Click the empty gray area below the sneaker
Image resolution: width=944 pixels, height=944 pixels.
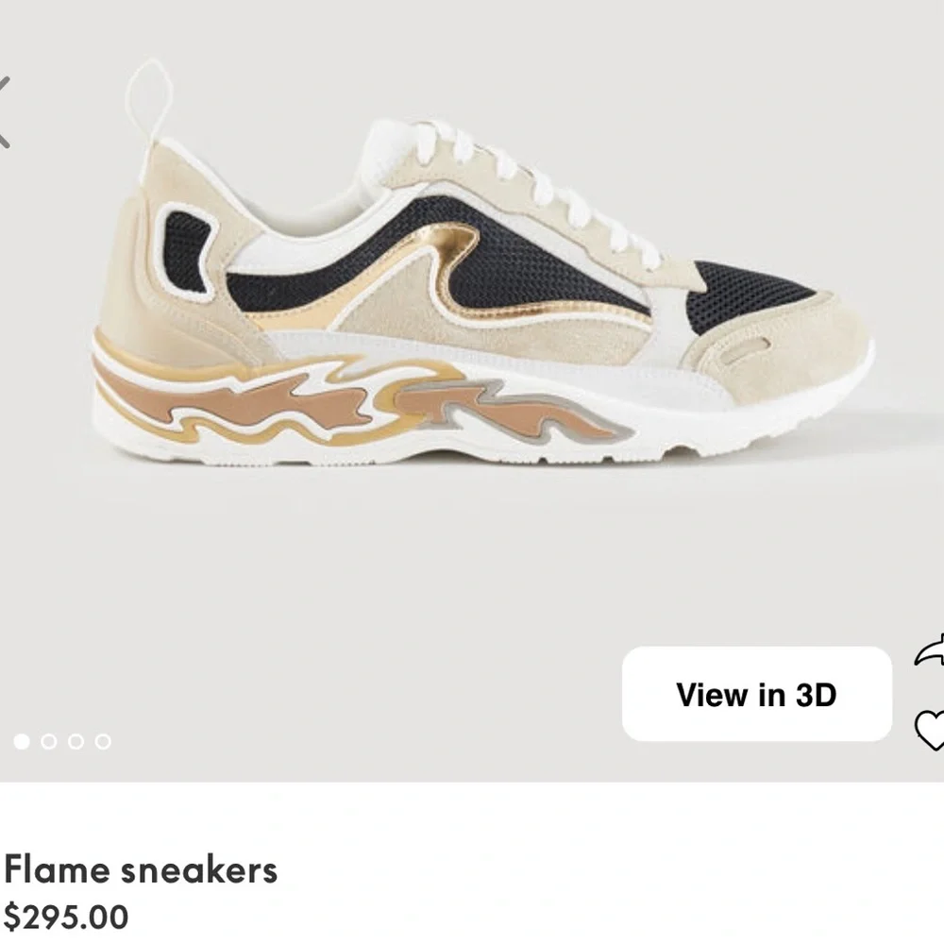(421, 554)
